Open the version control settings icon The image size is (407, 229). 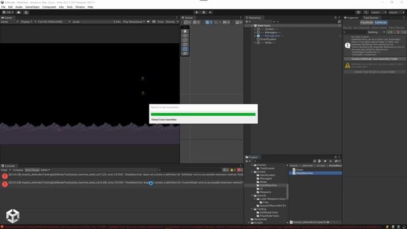click(26, 12)
